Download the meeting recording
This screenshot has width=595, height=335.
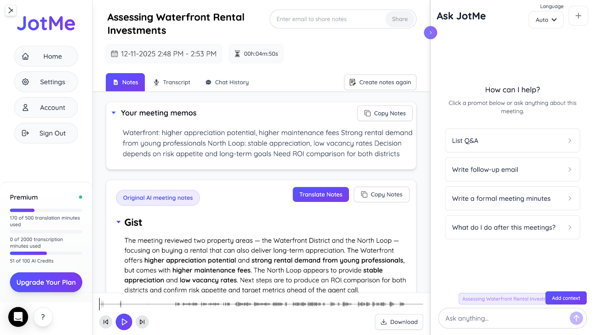point(399,322)
